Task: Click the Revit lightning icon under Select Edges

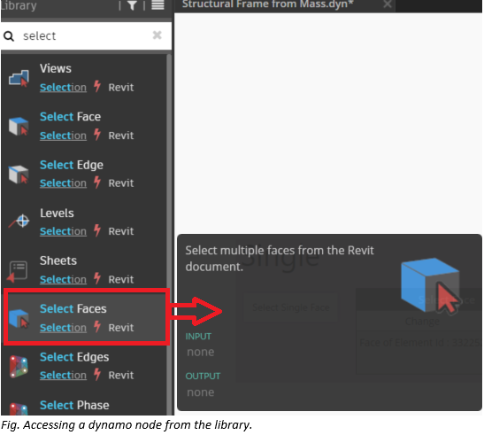Action: pos(97,374)
